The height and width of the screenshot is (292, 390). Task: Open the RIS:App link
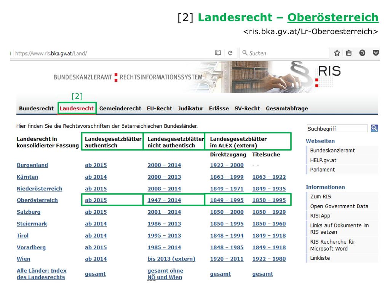click(x=320, y=216)
